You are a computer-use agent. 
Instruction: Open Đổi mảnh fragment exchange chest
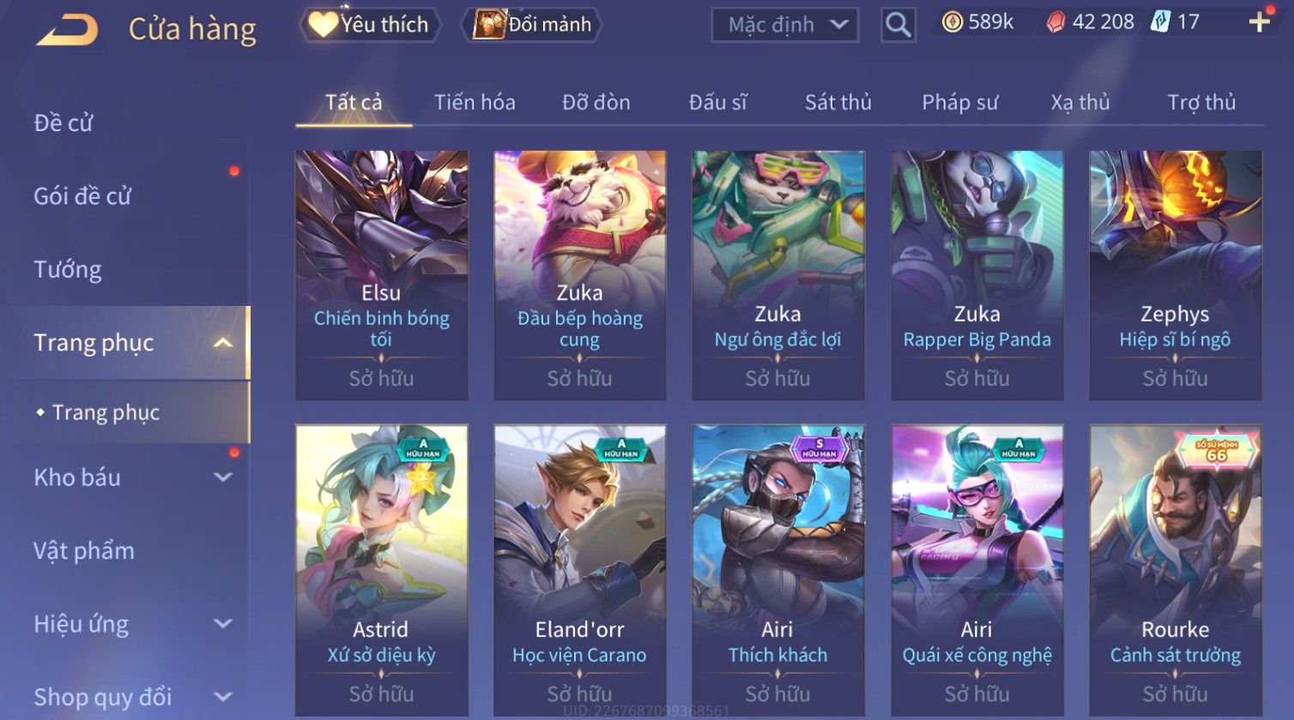(532, 25)
